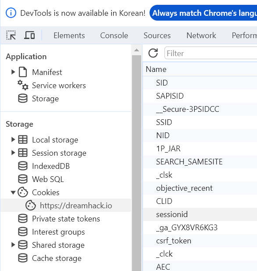Screen dimensions: 257x271
Task: Select the objective_recent cookie row
Action: [x=200, y=188]
